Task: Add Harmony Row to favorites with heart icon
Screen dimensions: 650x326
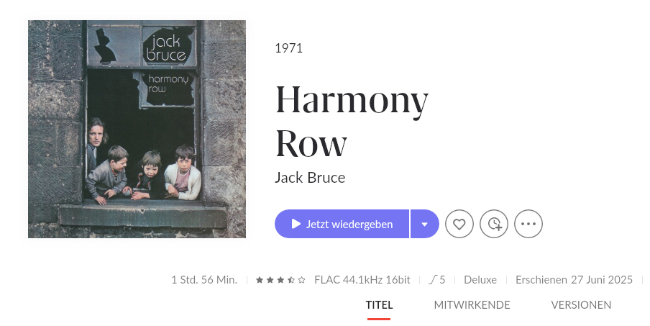Action: 459,224
